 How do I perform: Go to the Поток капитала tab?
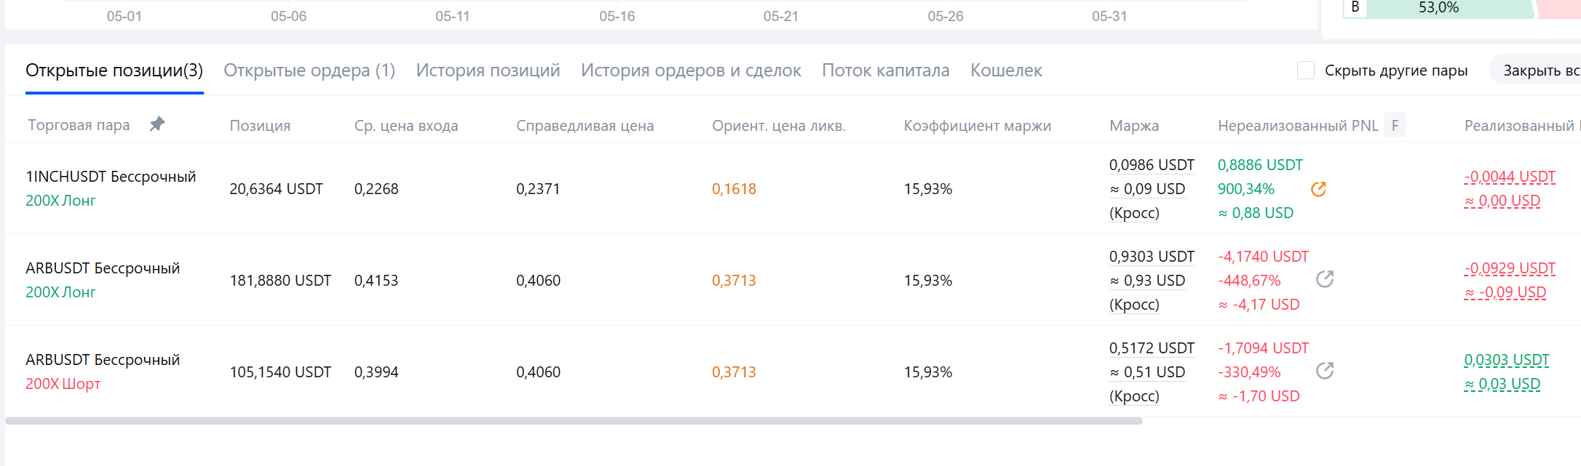(886, 71)
